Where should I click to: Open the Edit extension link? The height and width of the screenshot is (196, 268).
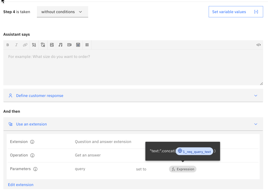tap(21, 185)
